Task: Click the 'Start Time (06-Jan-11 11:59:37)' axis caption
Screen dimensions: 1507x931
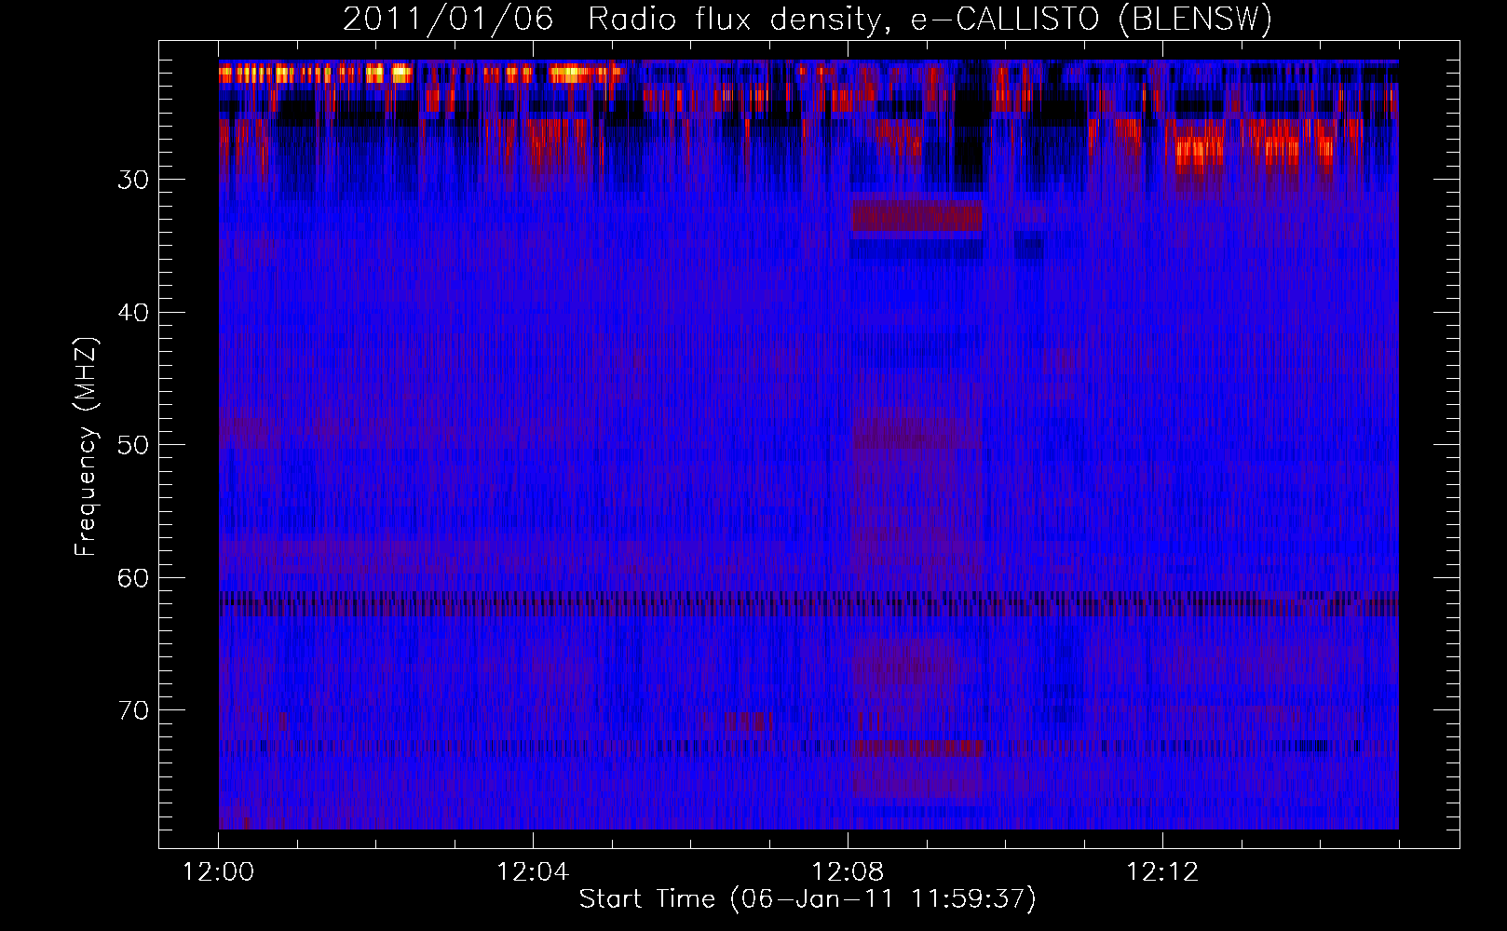Action: click(808, 899)
